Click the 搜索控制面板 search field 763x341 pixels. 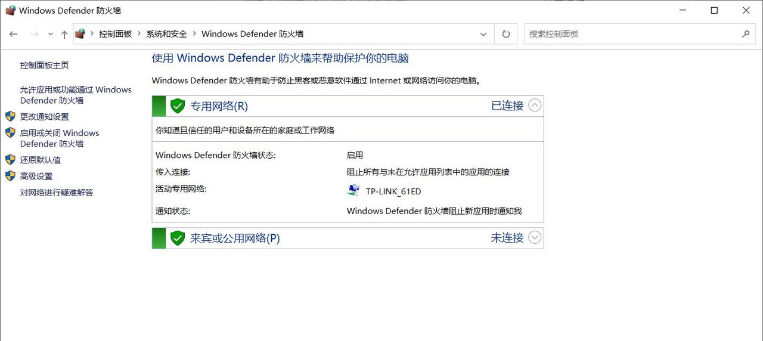coord(632,34)
